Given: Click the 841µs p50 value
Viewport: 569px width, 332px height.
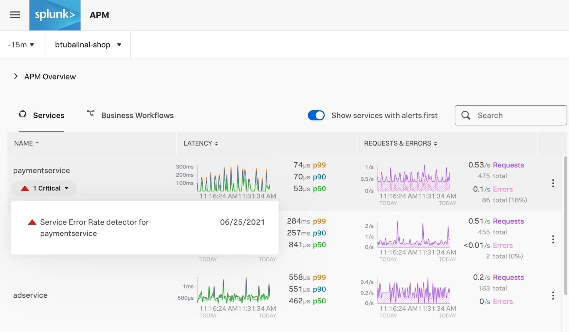Looking at the screenshot, I should (x=307, y=245).
